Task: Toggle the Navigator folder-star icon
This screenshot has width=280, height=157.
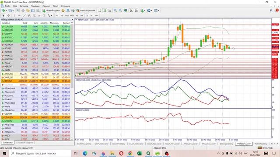Action: click(x=28, y=10)
